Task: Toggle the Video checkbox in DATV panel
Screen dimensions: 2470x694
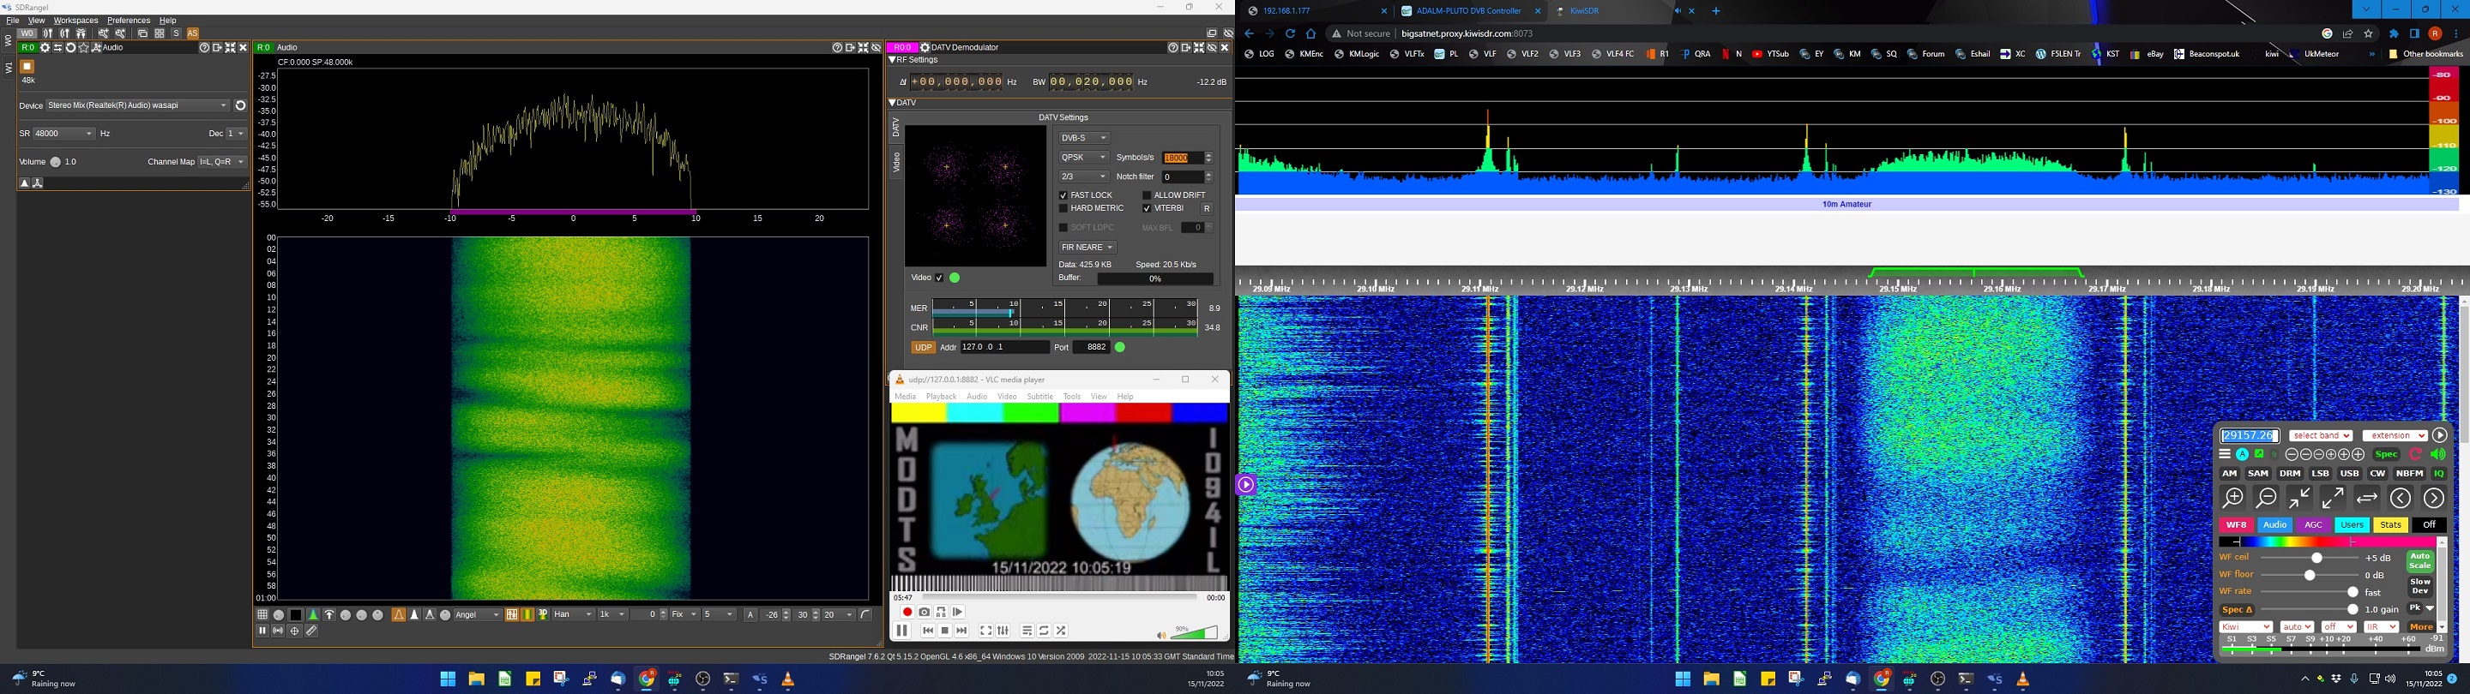Action: (940, 278)
